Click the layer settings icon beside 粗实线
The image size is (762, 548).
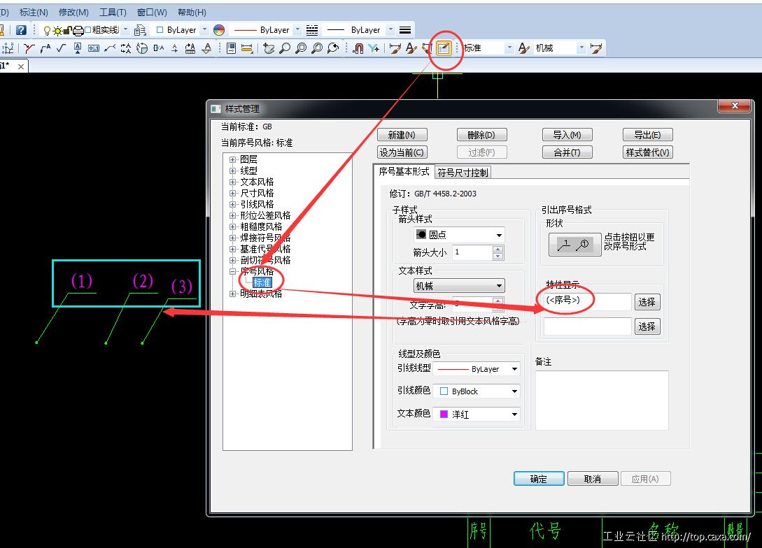(x=140, y=30)
